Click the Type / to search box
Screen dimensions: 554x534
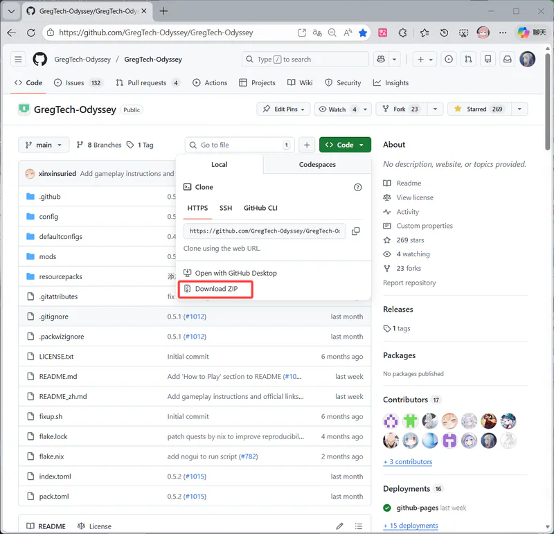[305, 60]
